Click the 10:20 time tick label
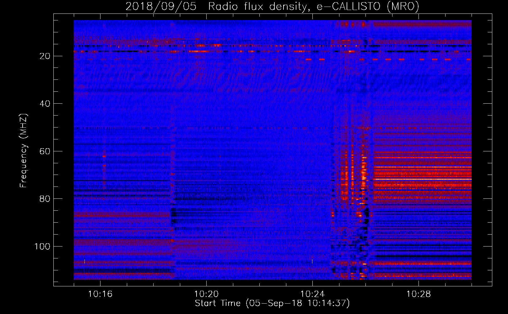This screenshot has height=314, width=508. tap(206, 294)
